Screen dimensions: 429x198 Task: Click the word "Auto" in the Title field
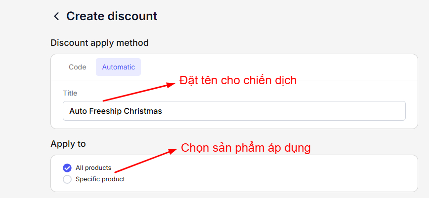click(78, 111)
